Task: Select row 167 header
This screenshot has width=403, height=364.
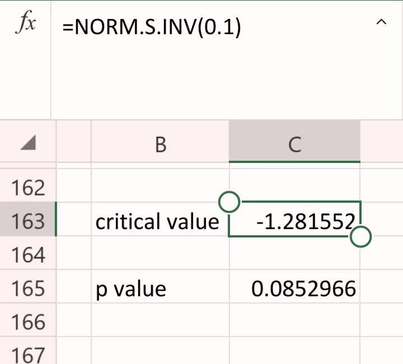Action: tap(28, 353)
